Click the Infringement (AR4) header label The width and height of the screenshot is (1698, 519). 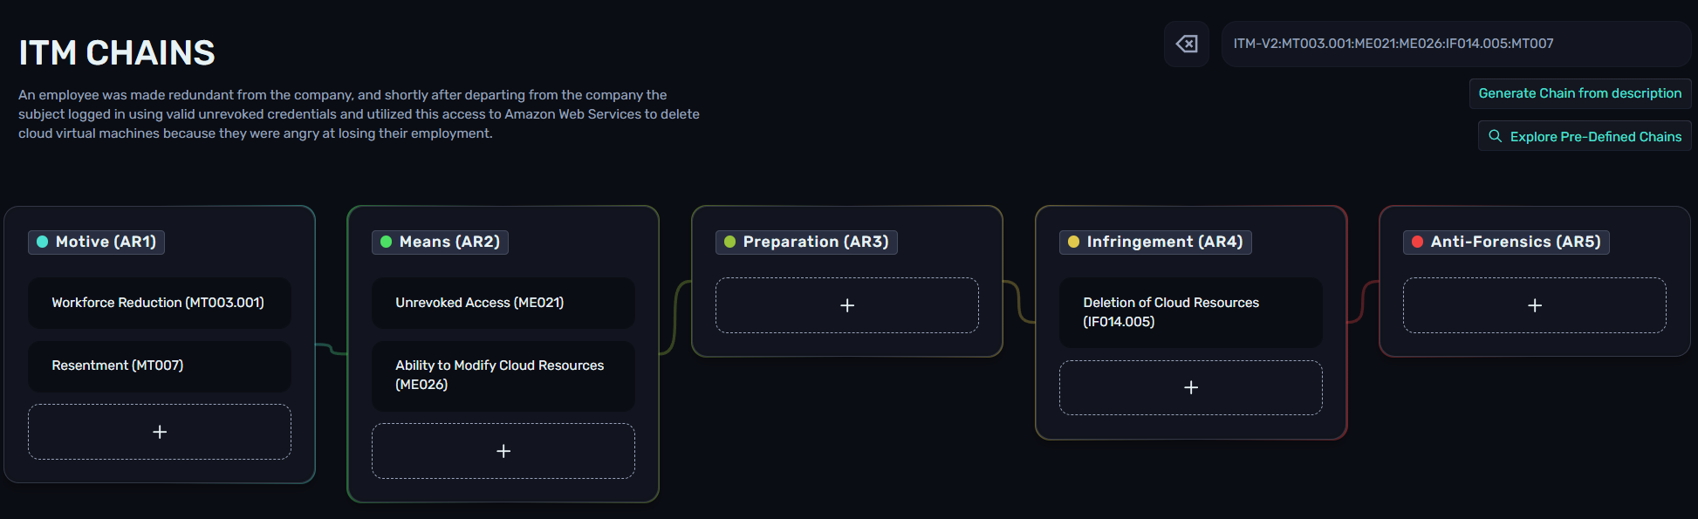(1164, 242)
